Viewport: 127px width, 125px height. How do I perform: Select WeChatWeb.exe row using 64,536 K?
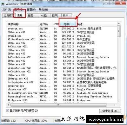(x=62, y=57)
